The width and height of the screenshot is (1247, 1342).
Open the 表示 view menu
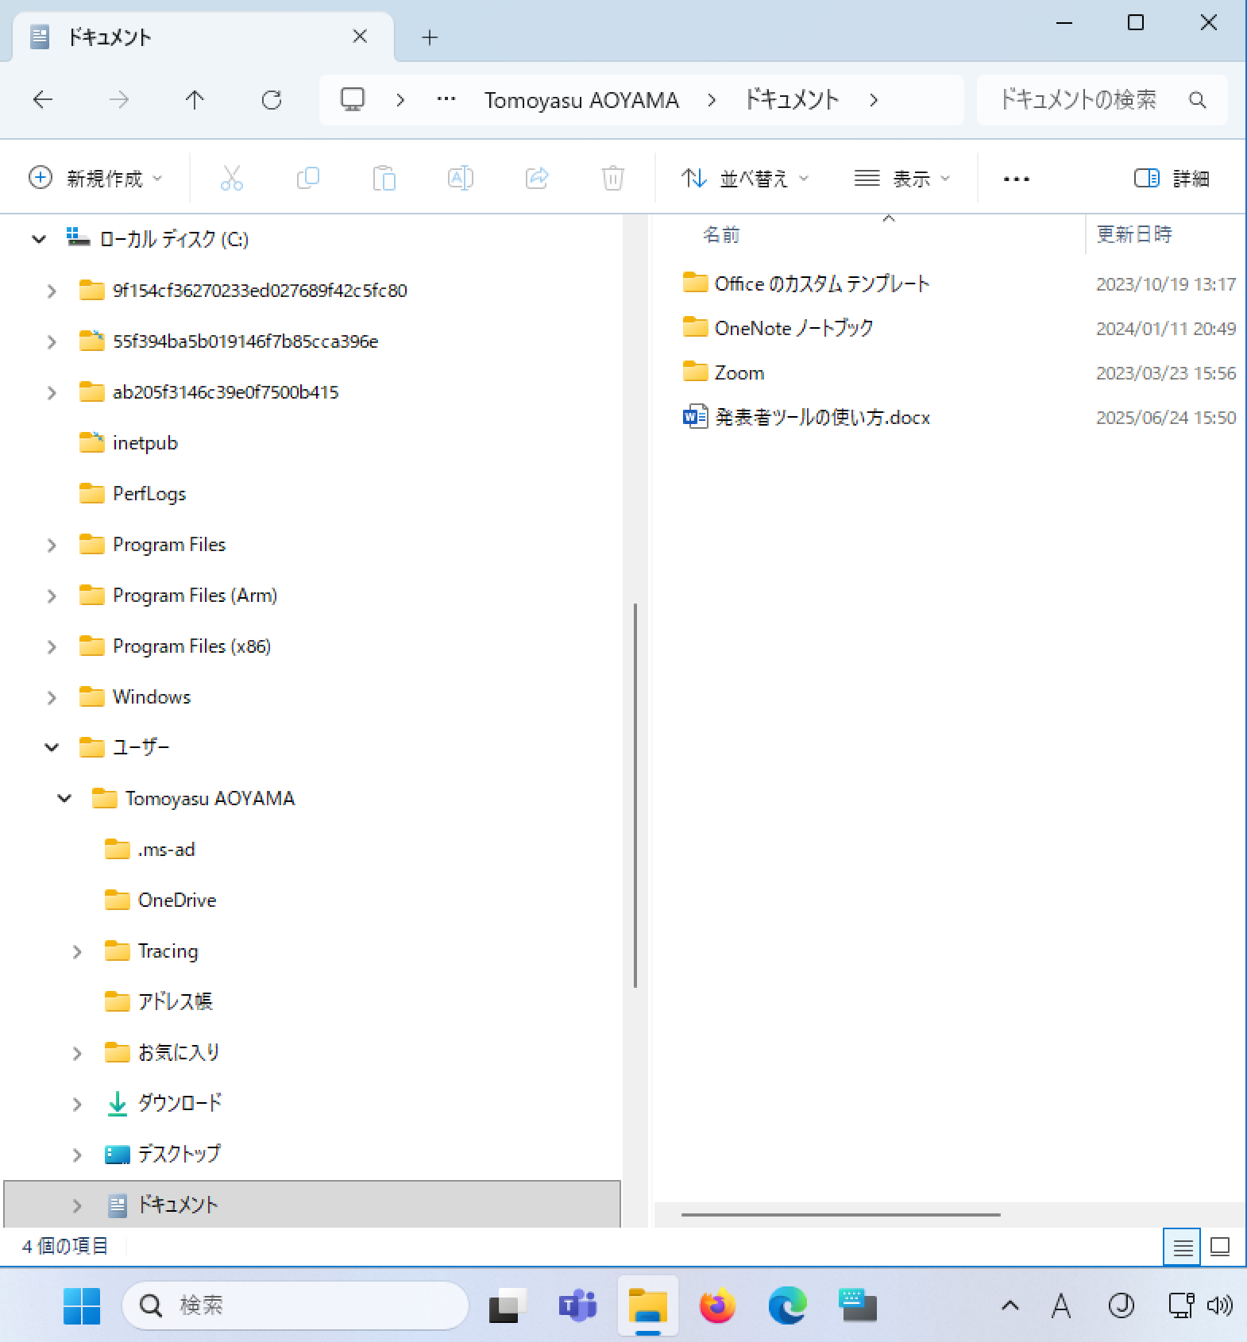902,179
